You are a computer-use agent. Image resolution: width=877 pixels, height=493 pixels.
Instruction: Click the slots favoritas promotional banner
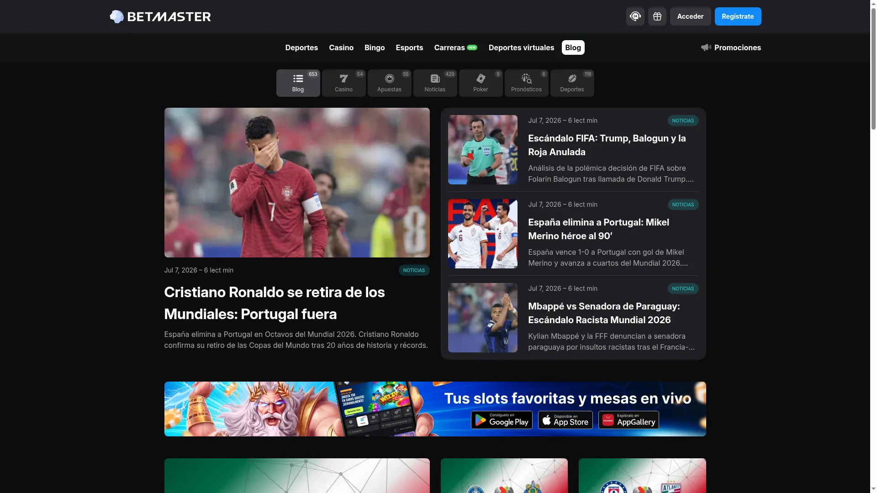coord(435,409)
